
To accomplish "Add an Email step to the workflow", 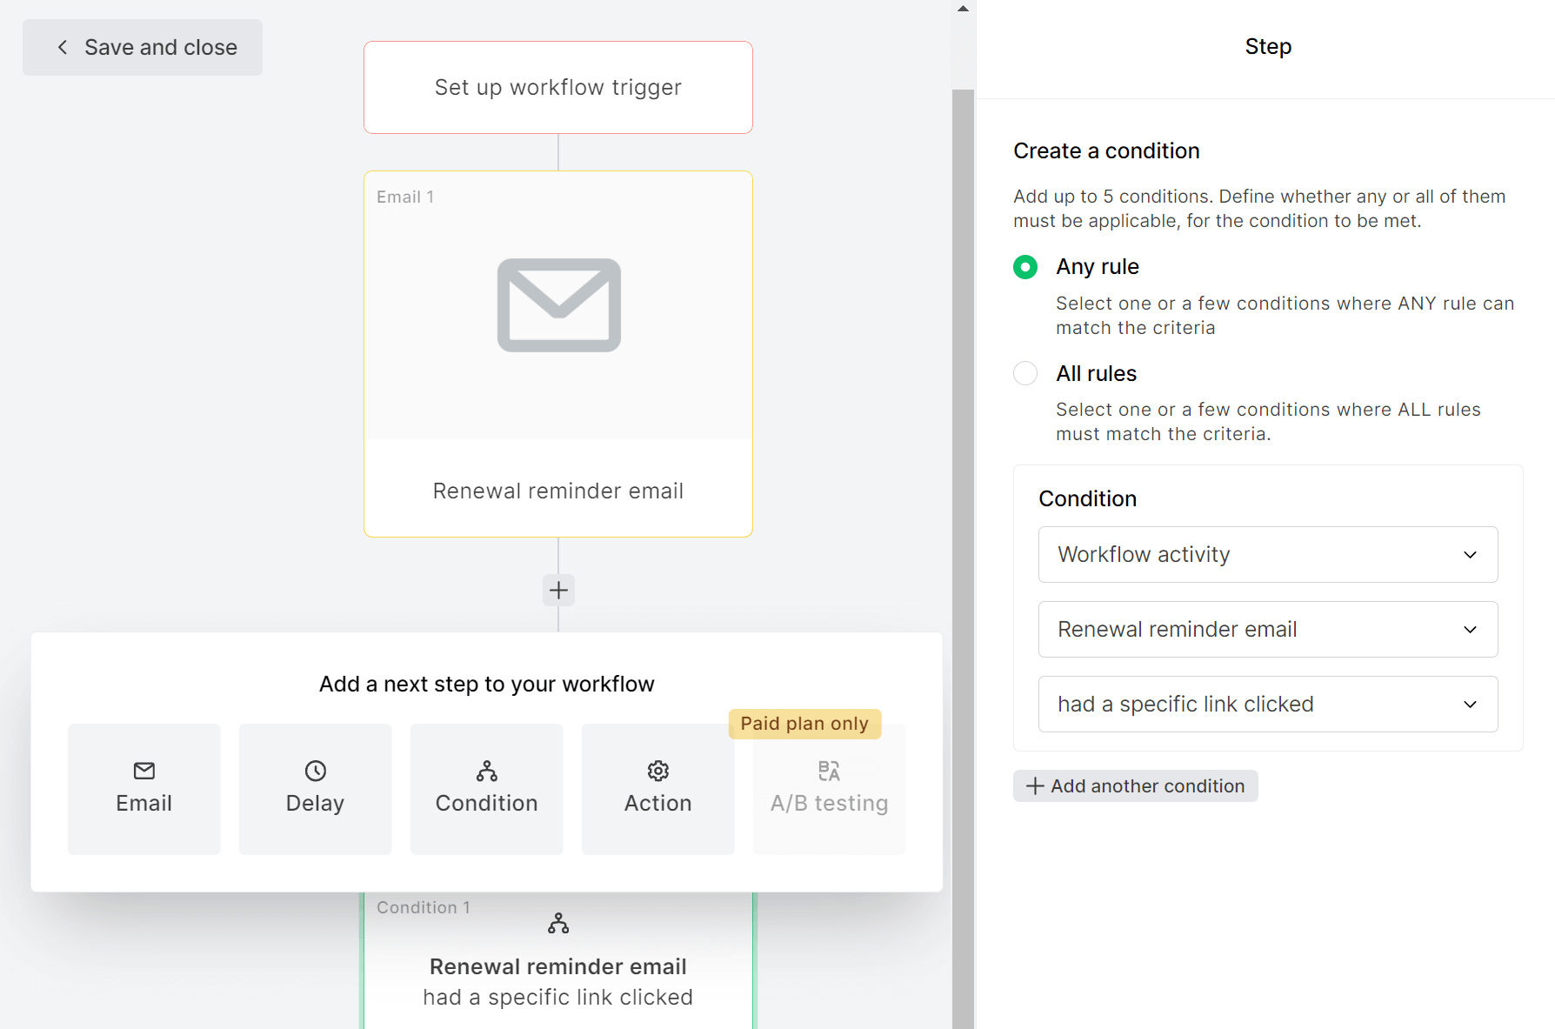I will coord(144,789).
